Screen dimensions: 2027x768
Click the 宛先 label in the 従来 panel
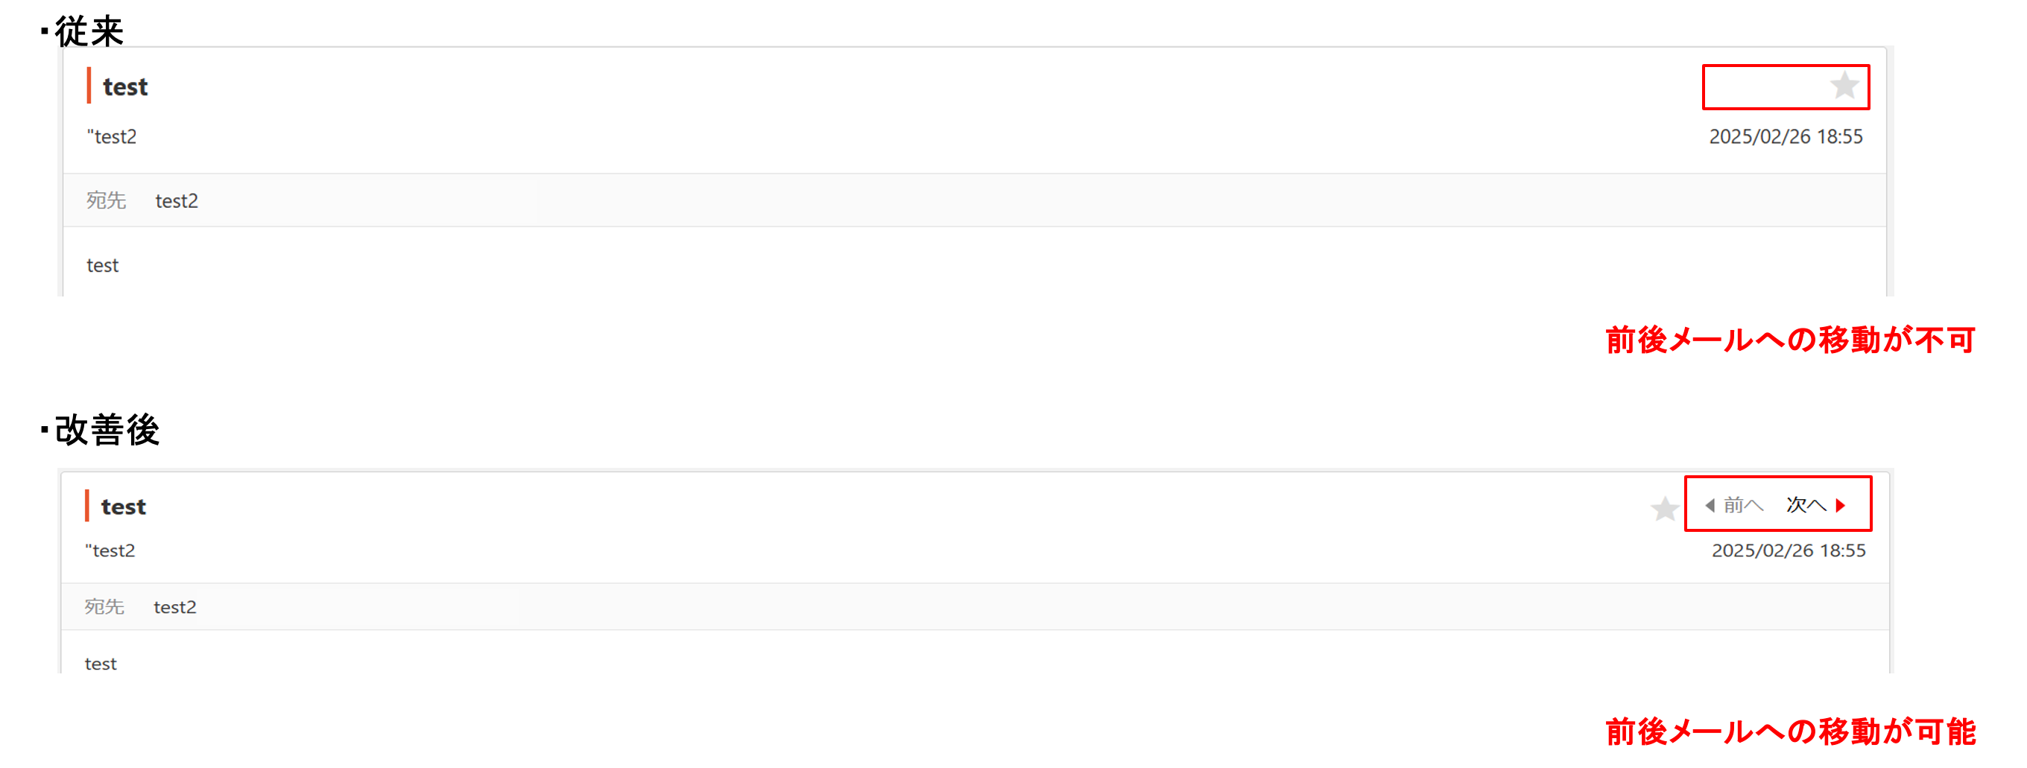tap(107, 201)
